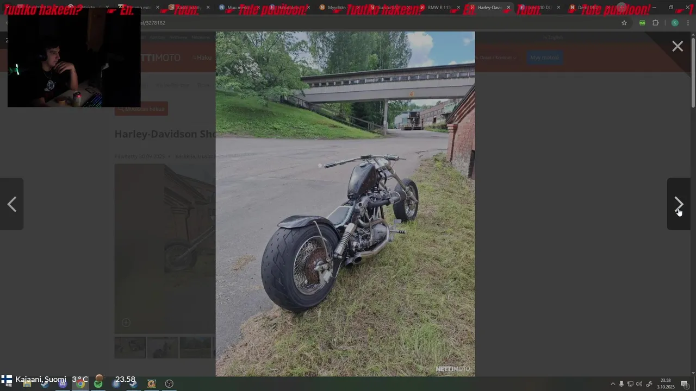
Task: Open the Chrome extensions puzzle icon
Action: coord(655,23)
